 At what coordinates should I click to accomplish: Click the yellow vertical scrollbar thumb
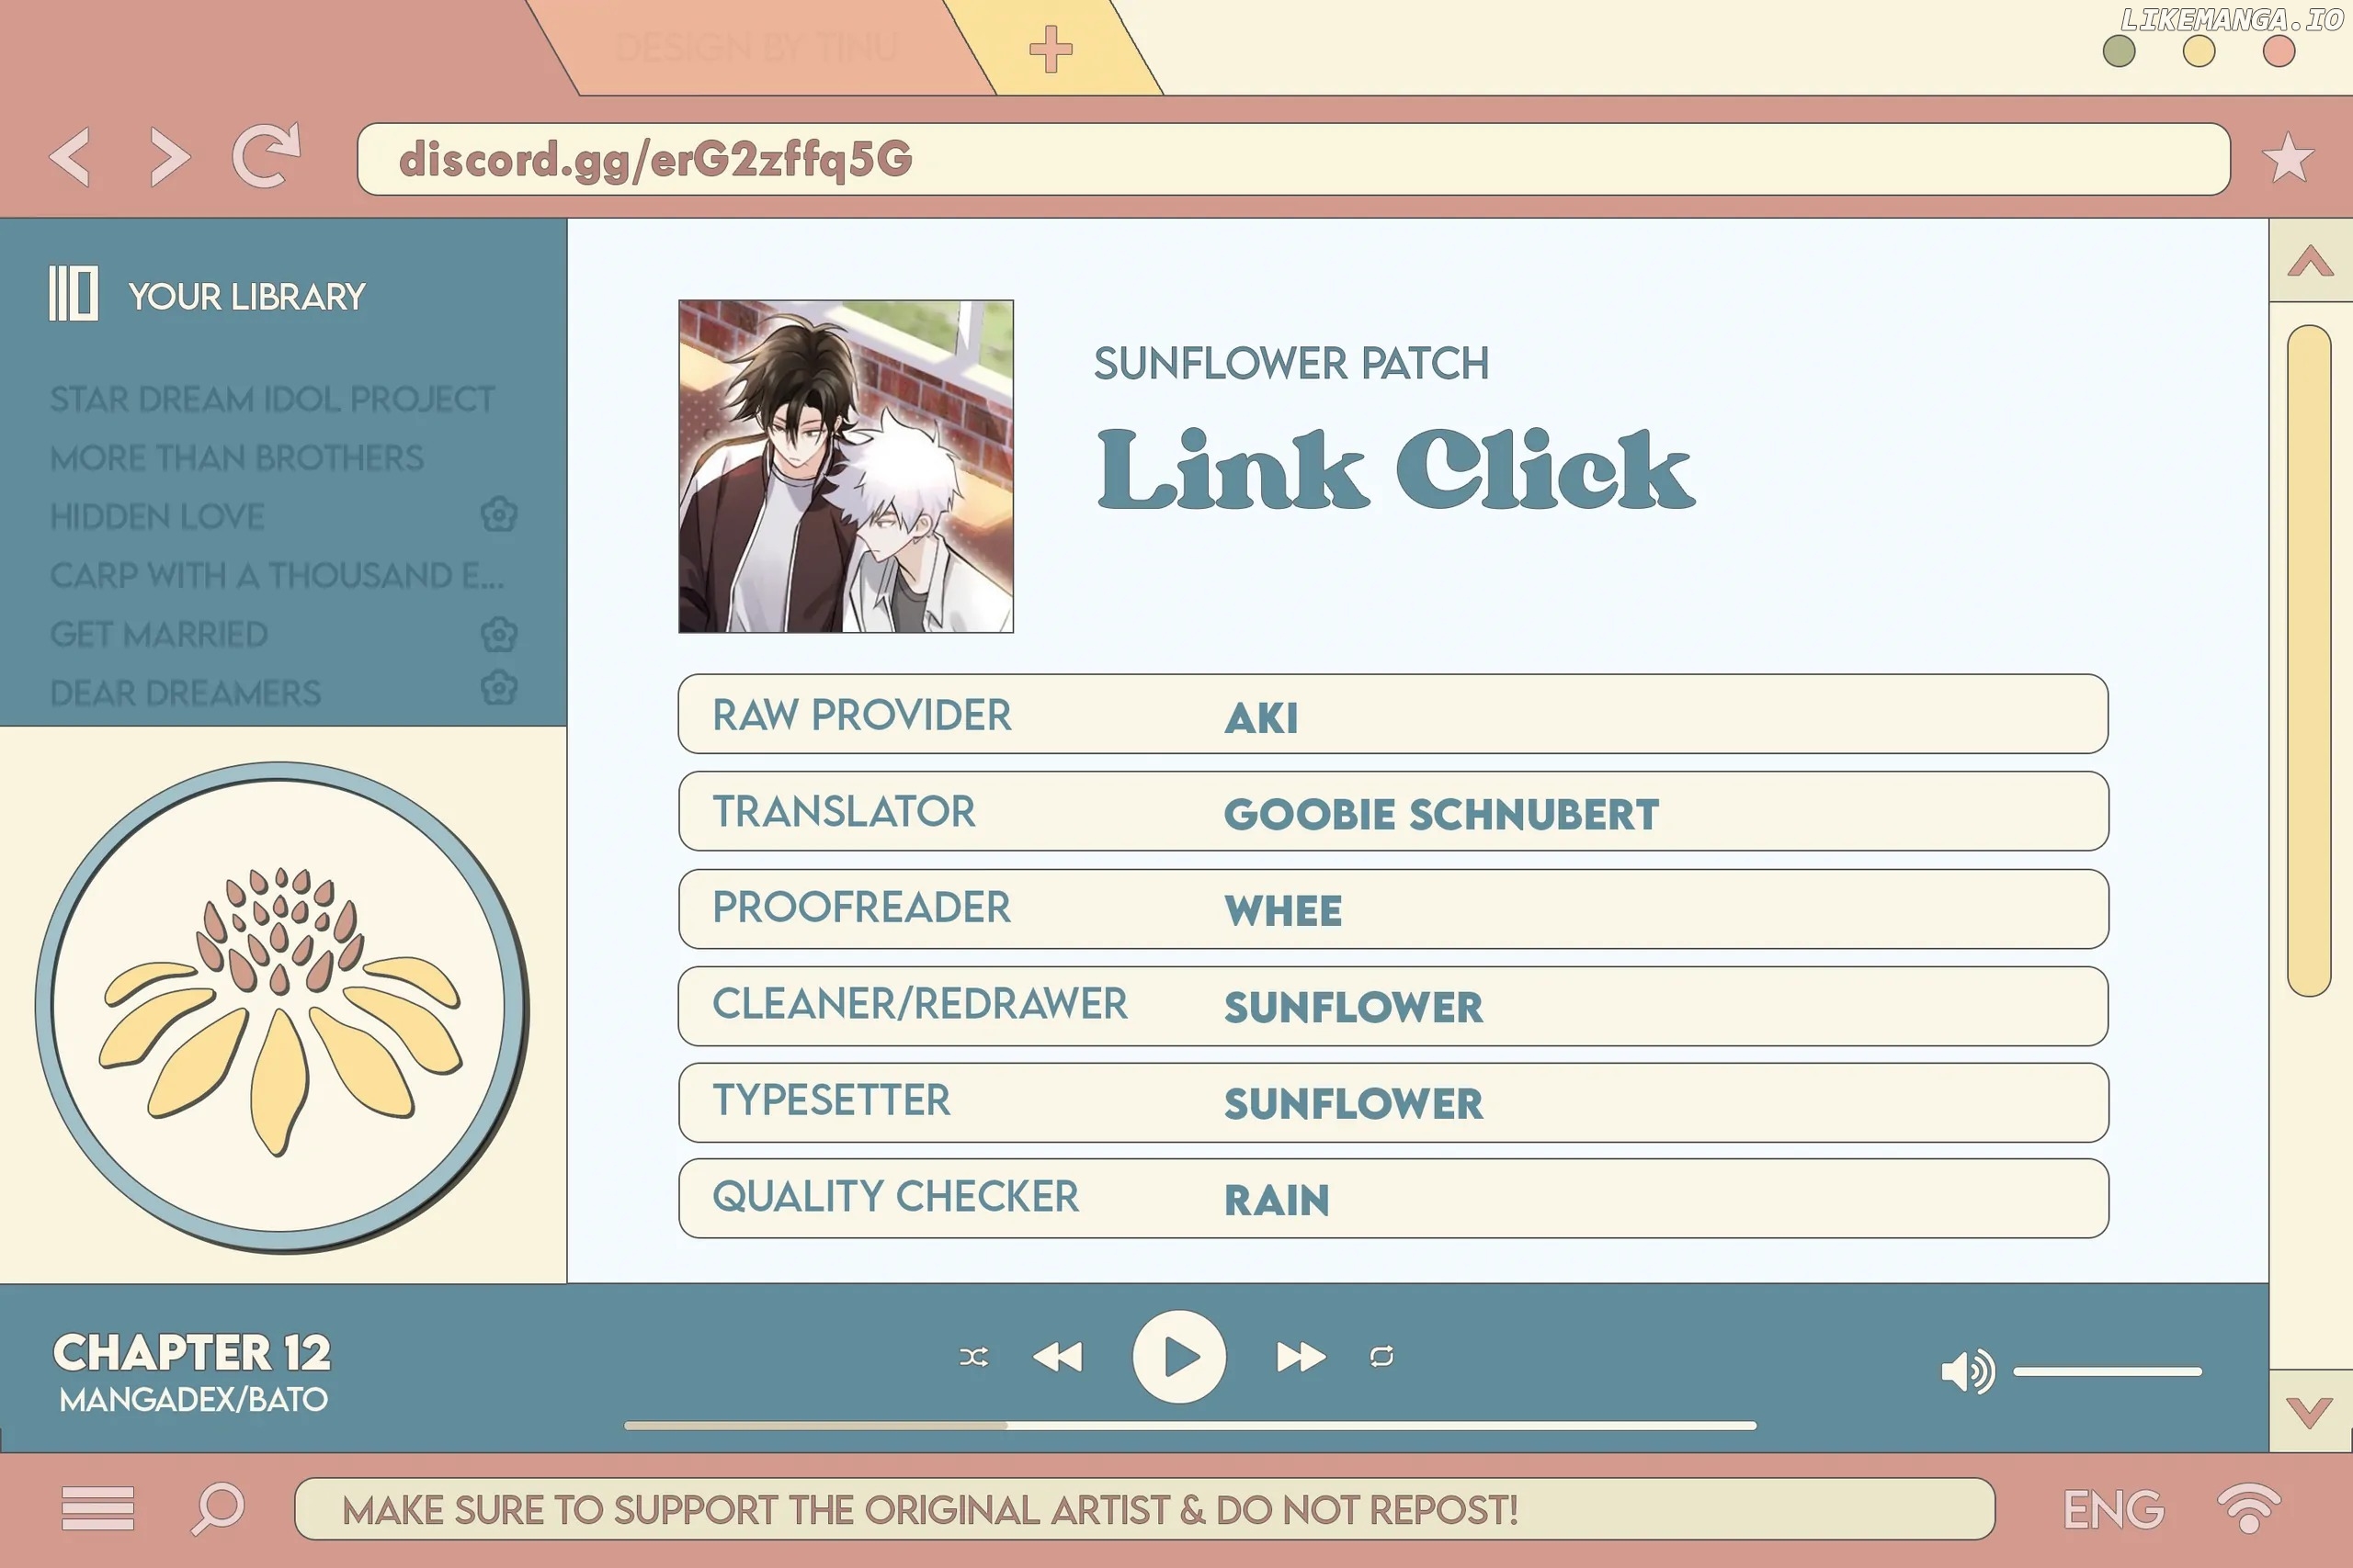(x=2309, y=661)
